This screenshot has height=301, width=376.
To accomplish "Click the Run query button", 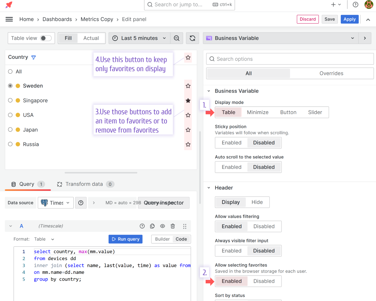I will 125,239.
